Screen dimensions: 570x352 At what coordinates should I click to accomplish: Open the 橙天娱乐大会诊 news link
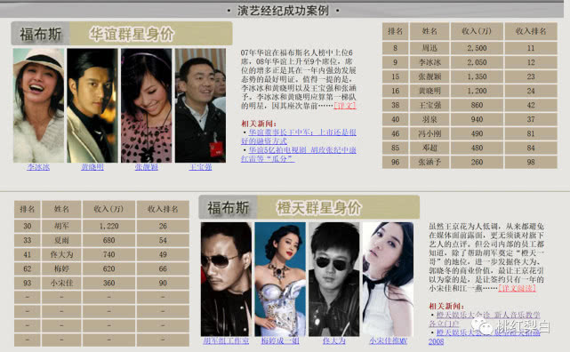(x=485, y=319)
